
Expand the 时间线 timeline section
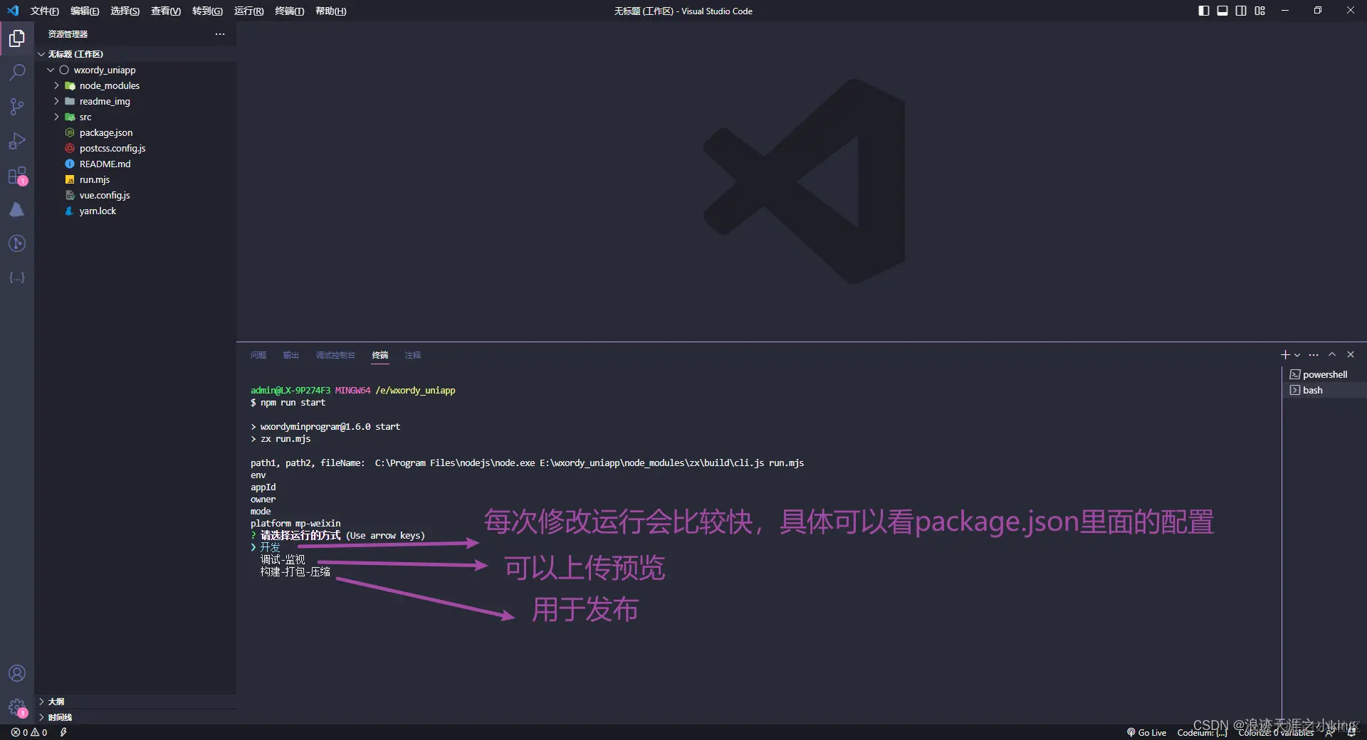pyautogui.click(x=135, y=717)
